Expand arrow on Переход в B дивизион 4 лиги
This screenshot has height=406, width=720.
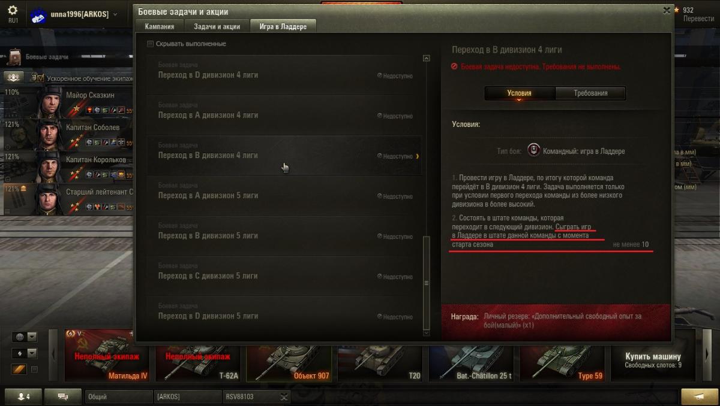(417, 156)
